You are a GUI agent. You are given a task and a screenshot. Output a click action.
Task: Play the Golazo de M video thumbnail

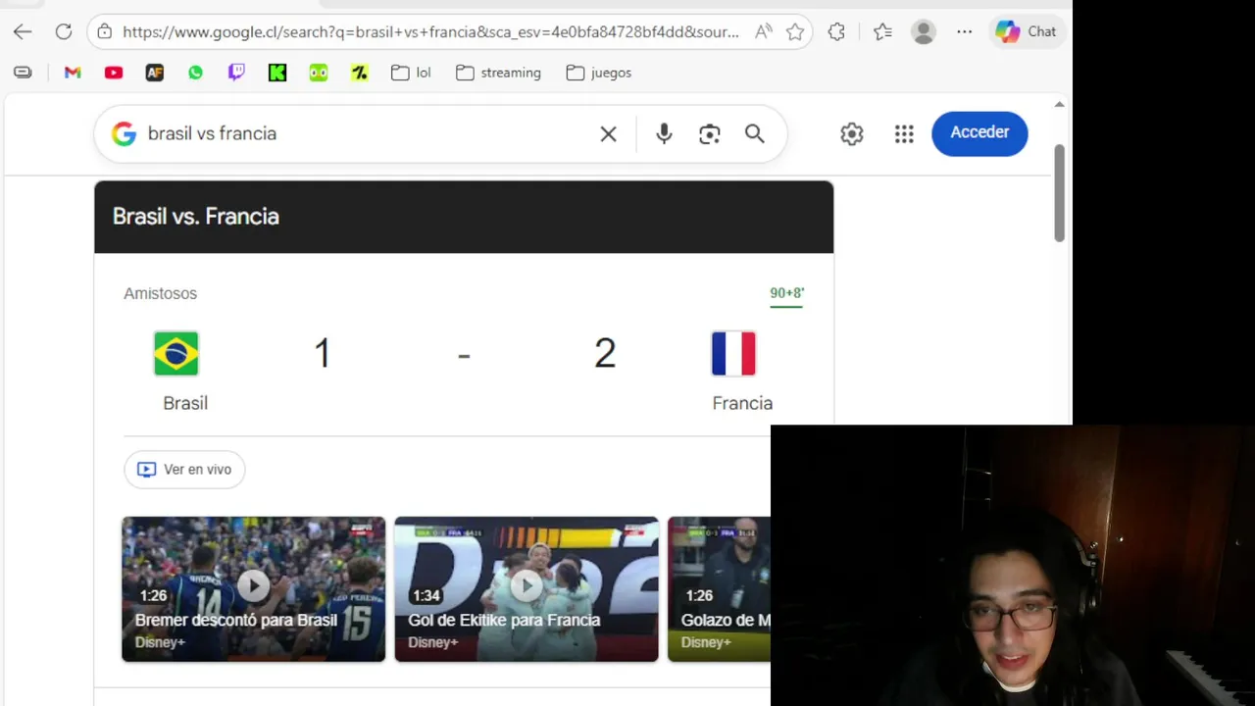click(719, 588)
